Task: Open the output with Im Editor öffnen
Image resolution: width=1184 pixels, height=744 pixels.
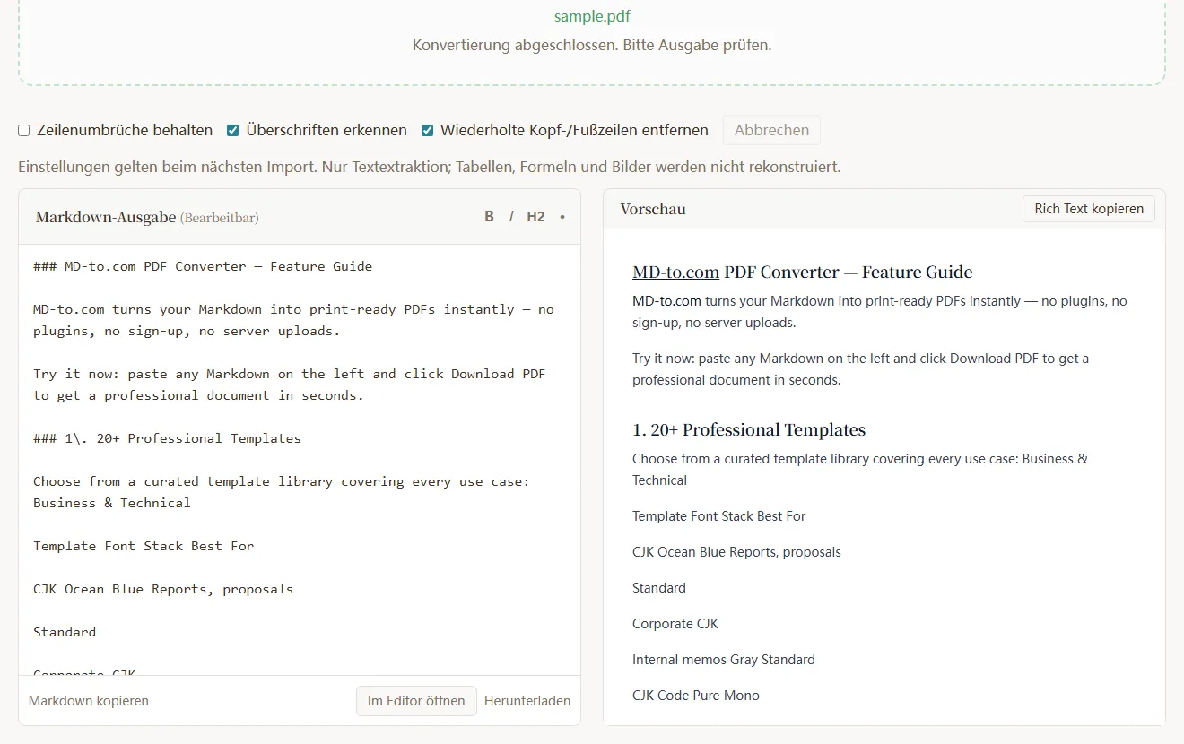Action: tap(416, 701)
